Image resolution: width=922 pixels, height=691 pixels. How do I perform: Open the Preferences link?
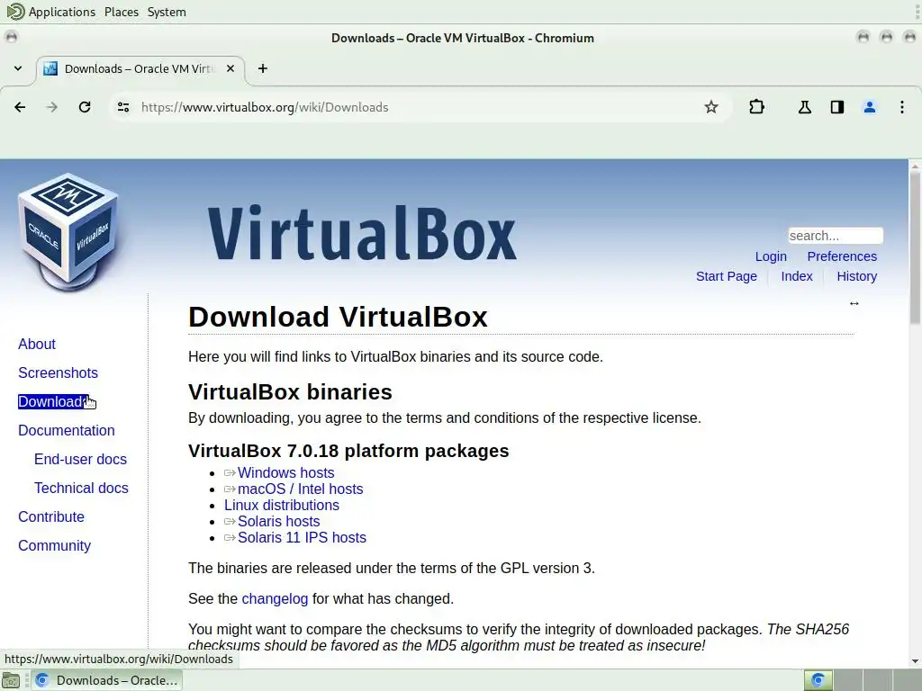tap(842, 256)
